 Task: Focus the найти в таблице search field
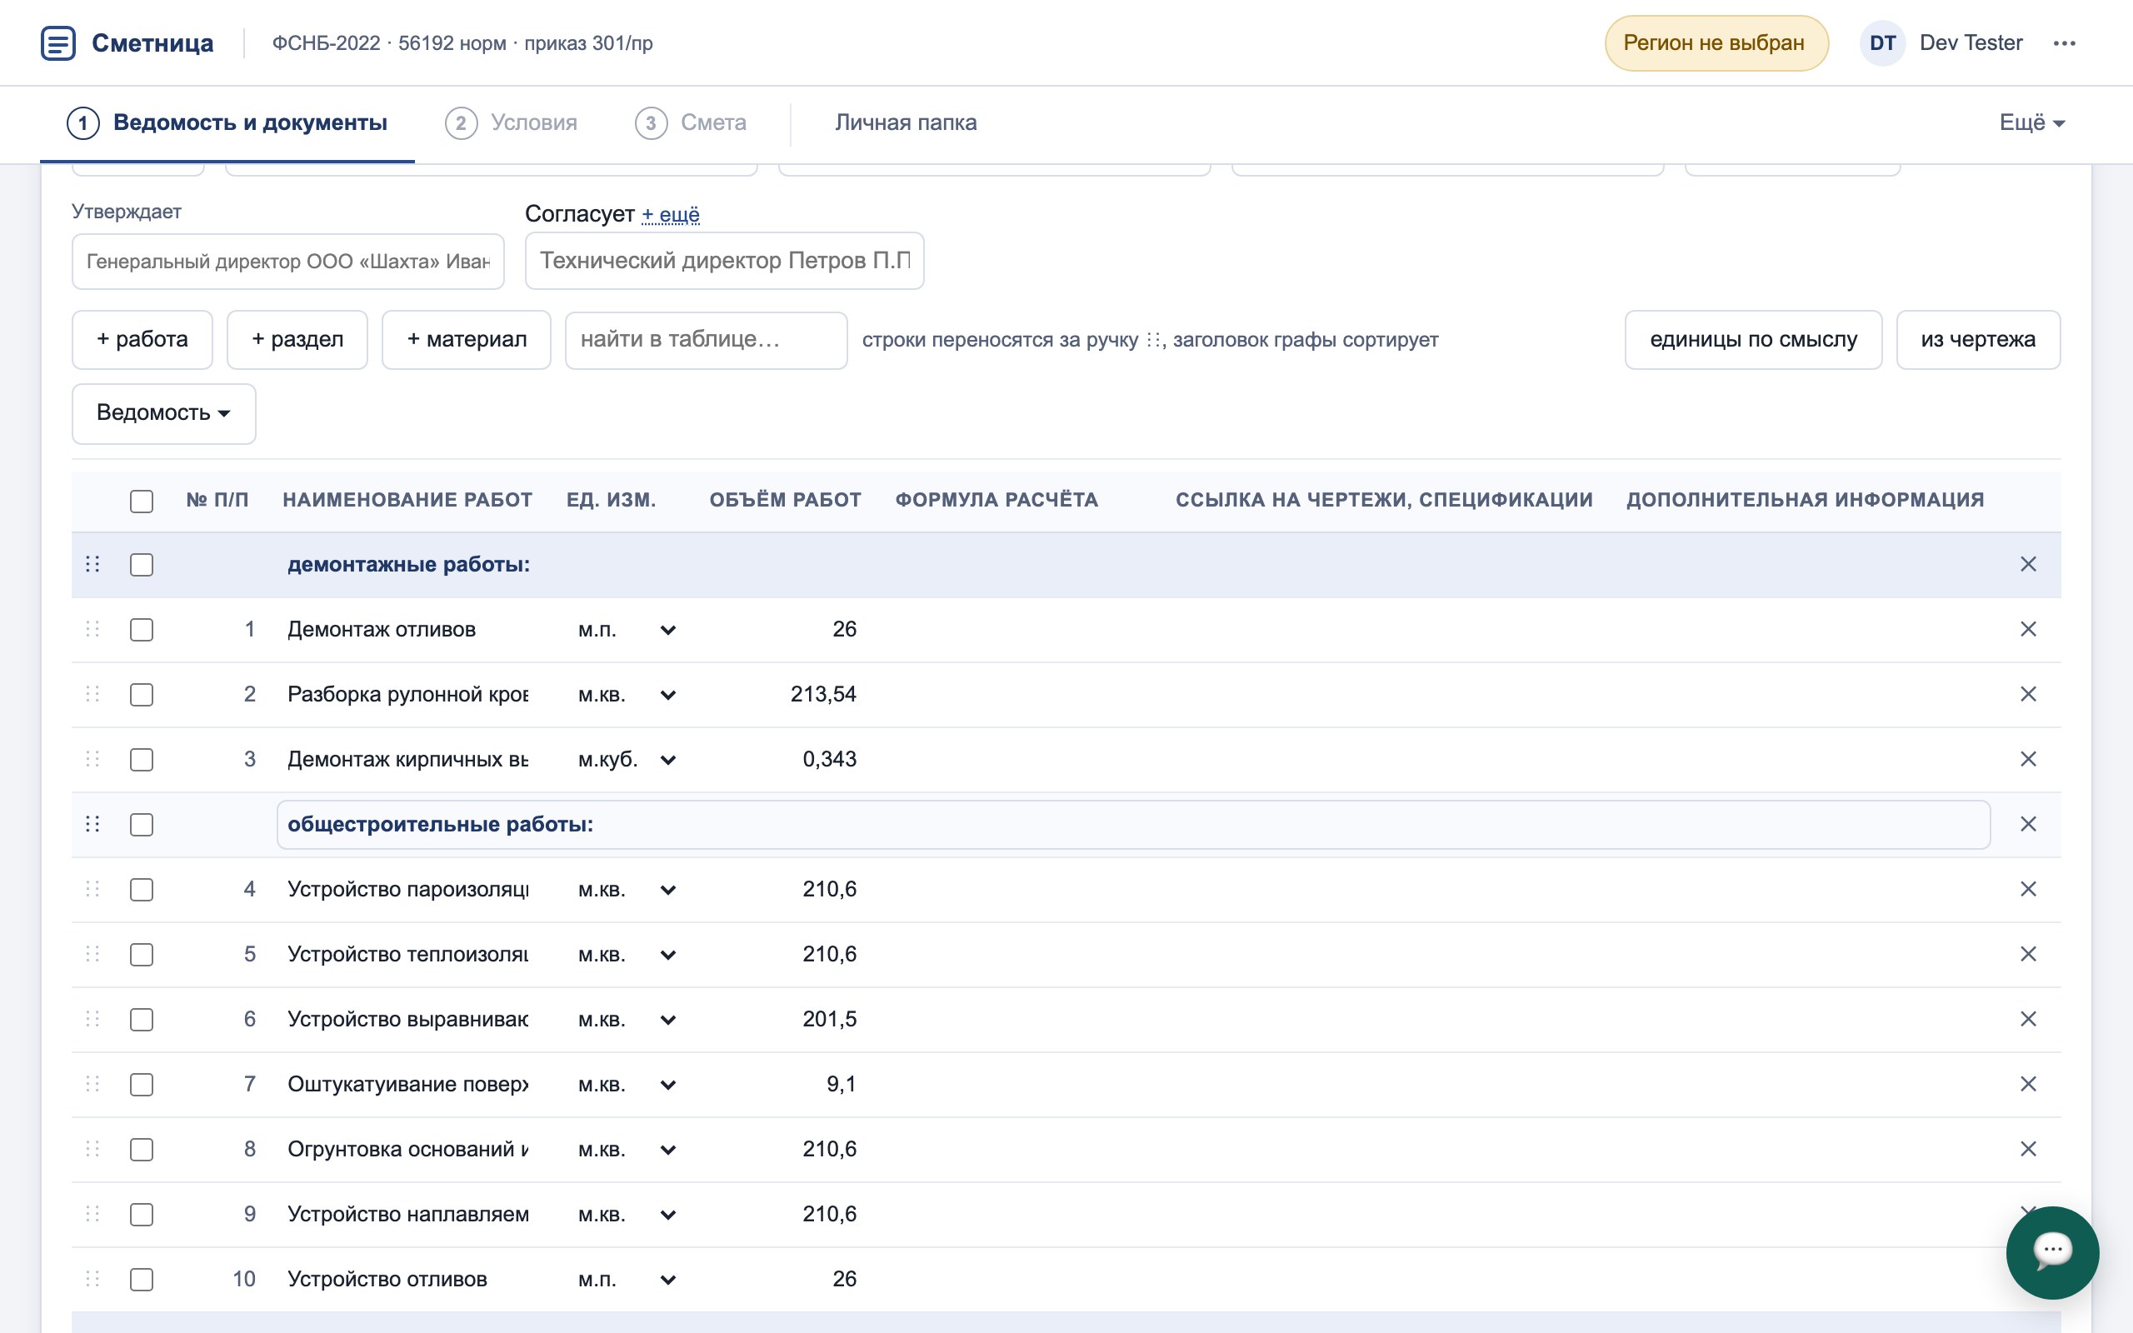pos(706,340)
